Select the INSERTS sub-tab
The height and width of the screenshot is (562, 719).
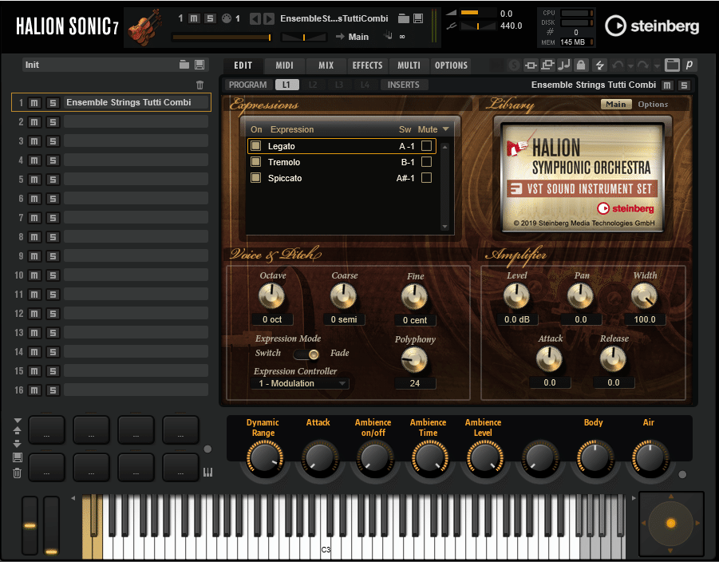[404, 85]
